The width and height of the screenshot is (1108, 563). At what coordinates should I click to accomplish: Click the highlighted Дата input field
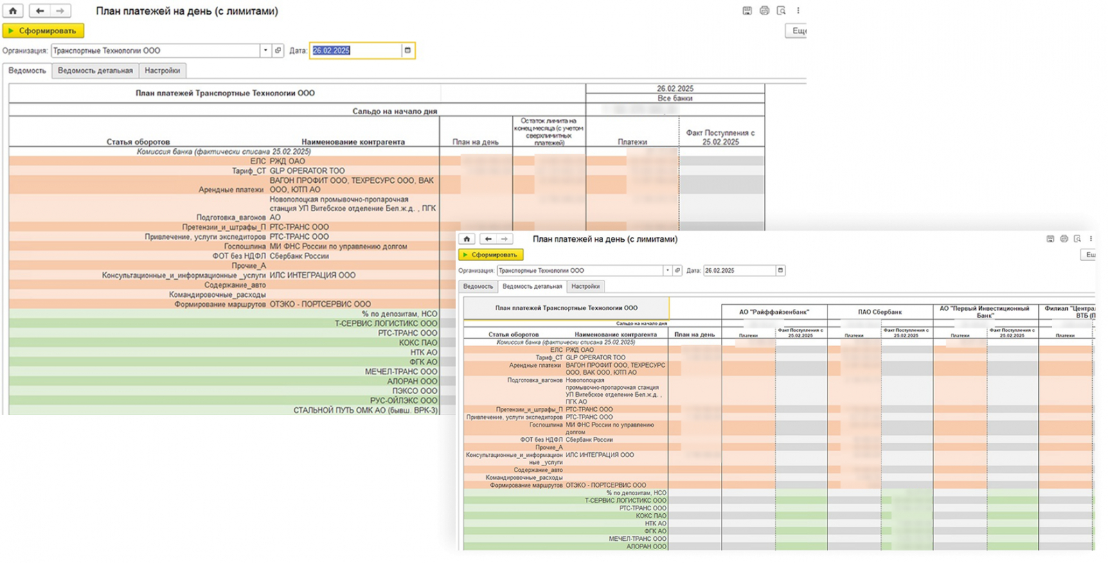(x=355, y=51)
